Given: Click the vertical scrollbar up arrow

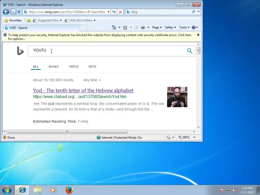Looking at the screenshot, I should pos(199,44).
